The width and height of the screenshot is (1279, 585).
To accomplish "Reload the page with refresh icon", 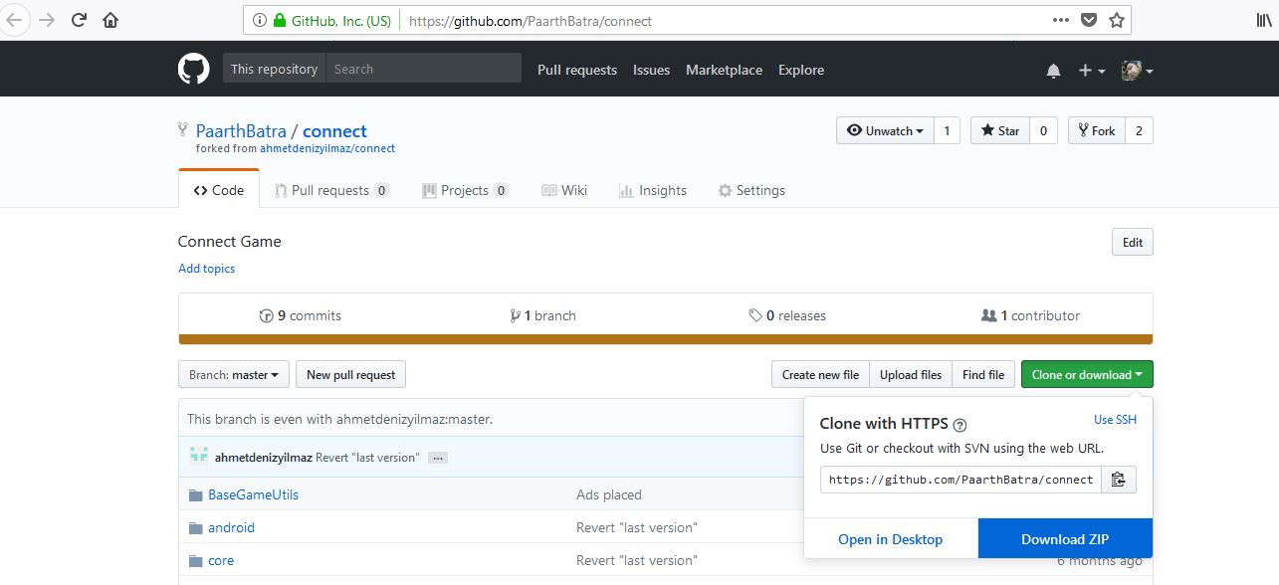I will tap(79, 20).
